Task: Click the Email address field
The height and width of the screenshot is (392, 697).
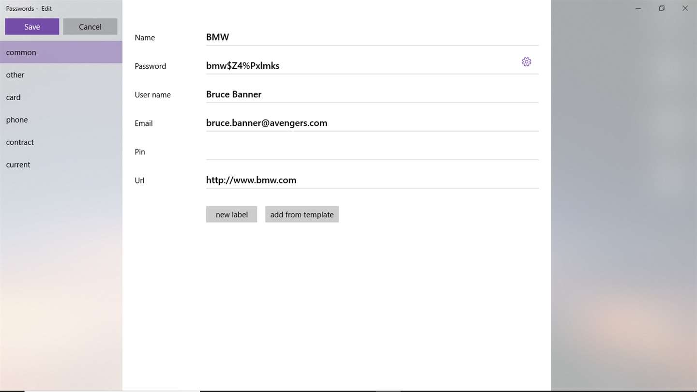Action: [372, 123]
